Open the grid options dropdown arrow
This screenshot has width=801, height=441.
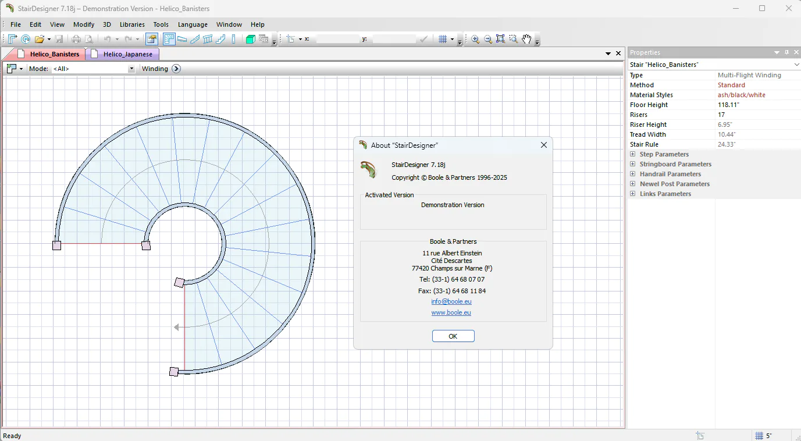tap(452, 39)
